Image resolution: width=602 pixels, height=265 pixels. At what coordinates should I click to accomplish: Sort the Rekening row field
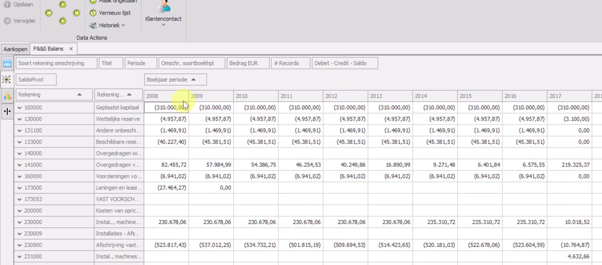click(x=54, y=94)
